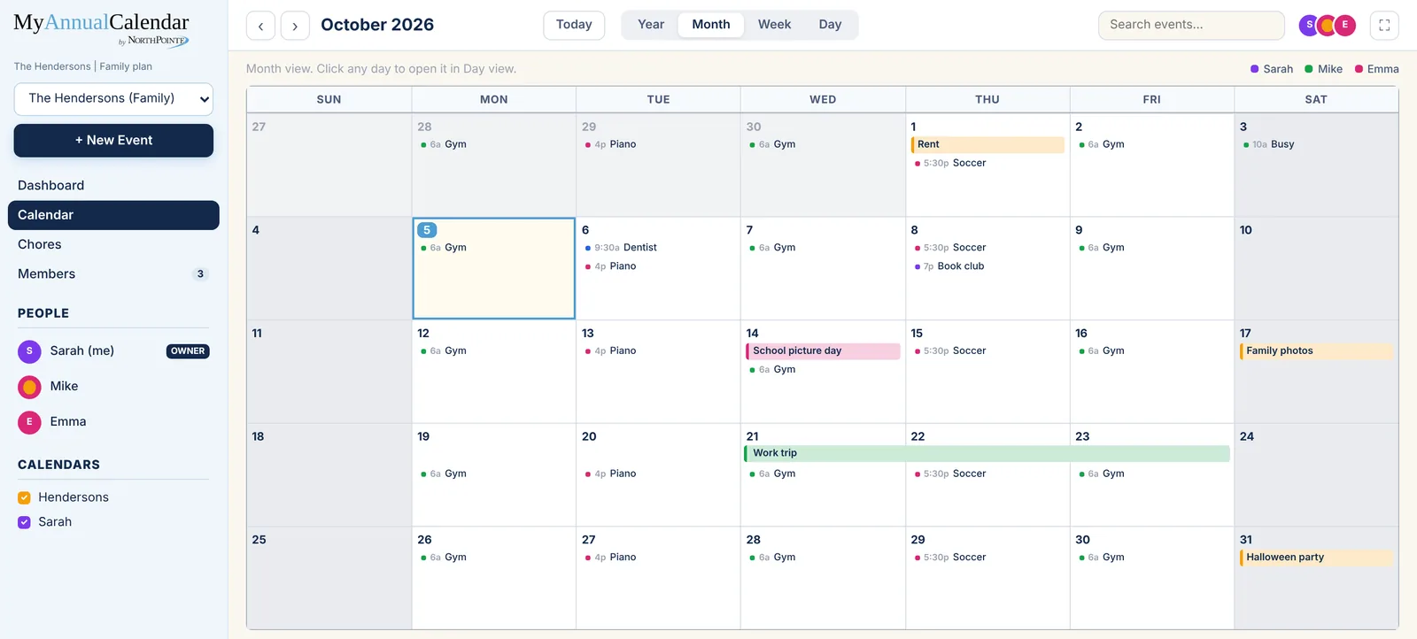Click Mike legend color dot
The image size is (1417, 639).
point(1309,69)
